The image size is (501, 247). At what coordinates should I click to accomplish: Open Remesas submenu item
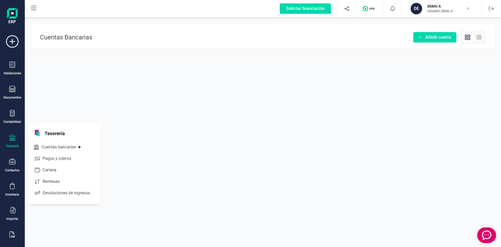point(47,182)
